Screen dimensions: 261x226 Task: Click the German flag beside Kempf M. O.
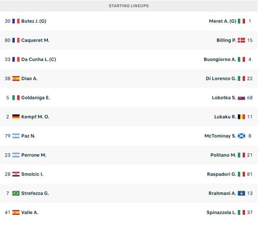[16, 117]
